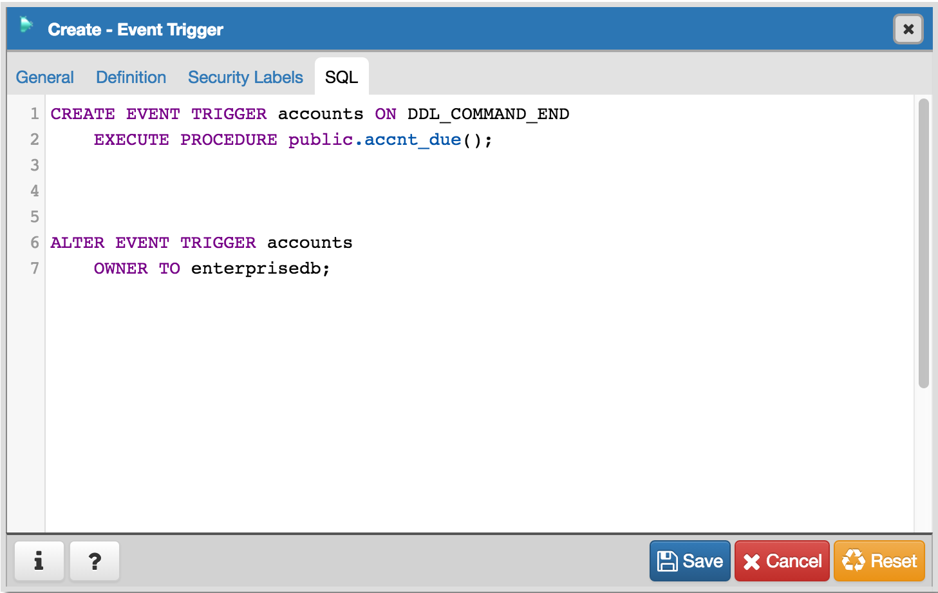Image resolution: width=938 pixels, height=593 pixels.
Task: Save the event trigger
Action: [x=689, y=561]
